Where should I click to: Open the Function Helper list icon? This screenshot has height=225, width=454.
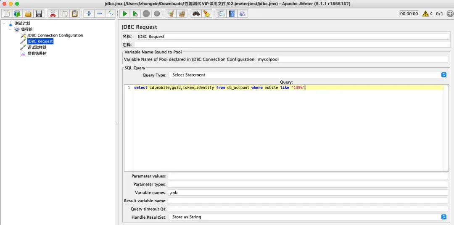tap(221, 13)
